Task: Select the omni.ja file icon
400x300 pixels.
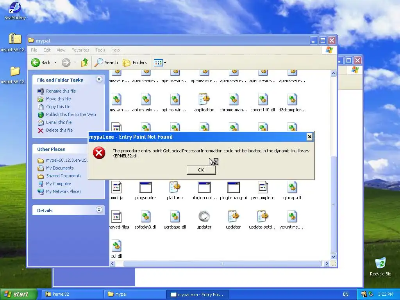Action: (x=116, y=187)
